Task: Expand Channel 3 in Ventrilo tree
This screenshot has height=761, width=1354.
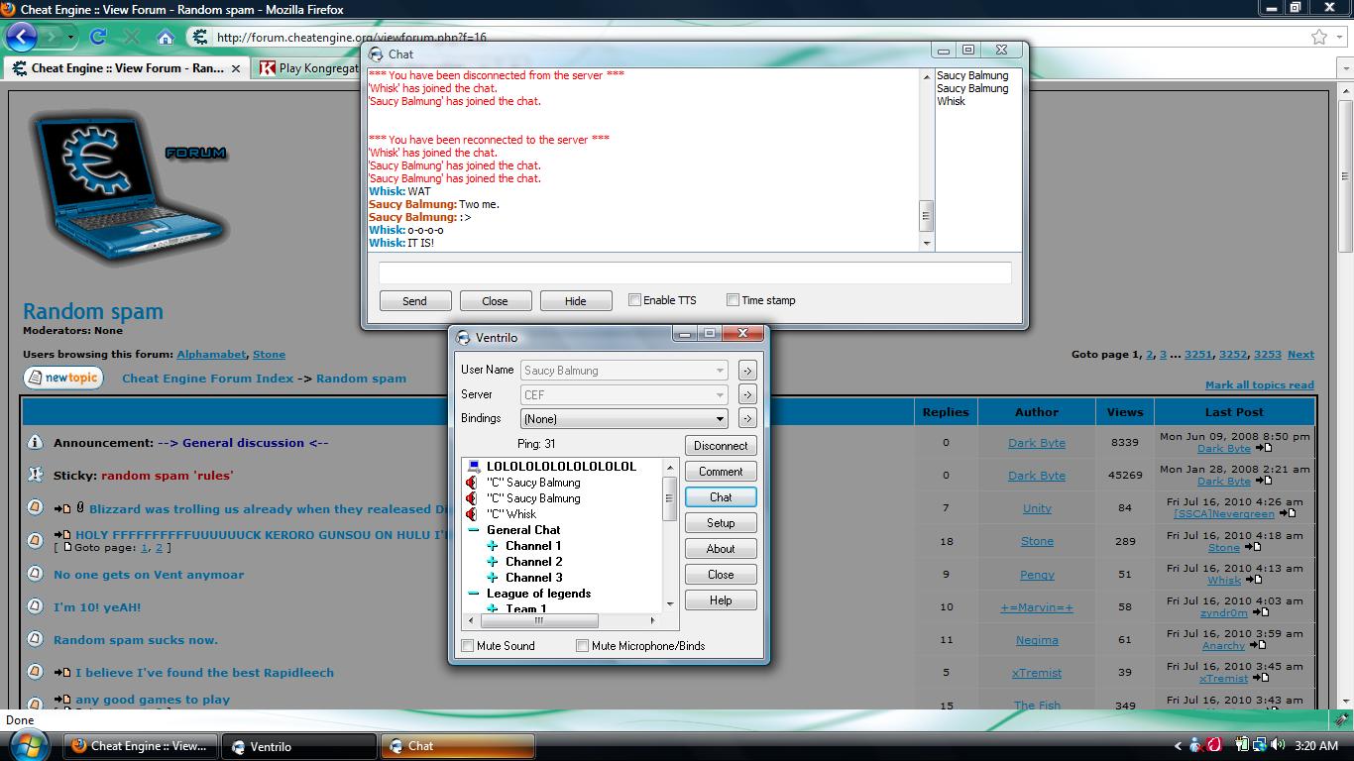Action: 493,578
